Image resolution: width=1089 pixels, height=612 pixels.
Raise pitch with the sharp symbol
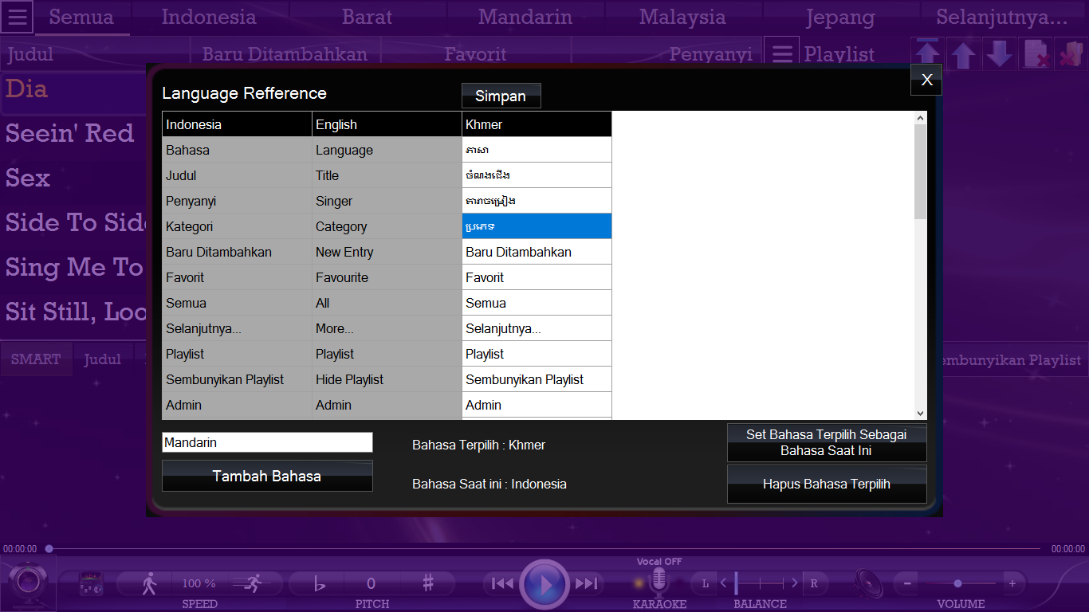click(428, 583)
